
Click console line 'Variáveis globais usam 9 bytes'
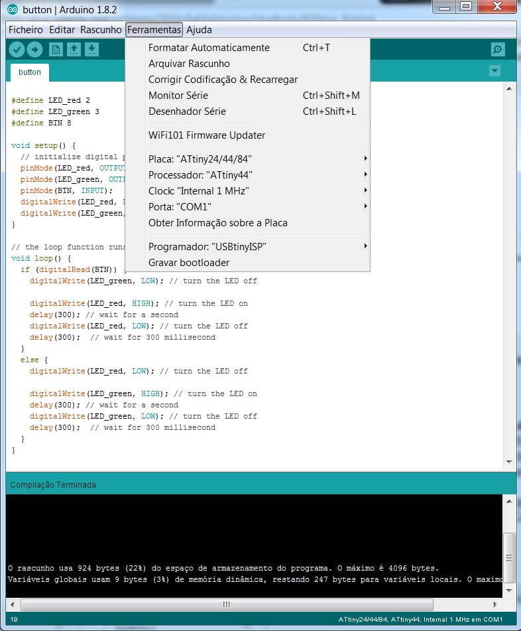pyautogui.click(x=255, y=579)
